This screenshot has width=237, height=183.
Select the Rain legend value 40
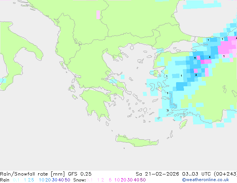coord(61,180)
